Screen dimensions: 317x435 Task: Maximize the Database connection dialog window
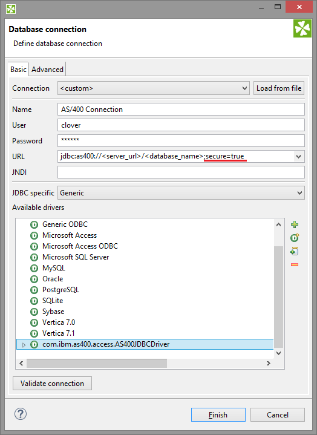click(277, 7)
